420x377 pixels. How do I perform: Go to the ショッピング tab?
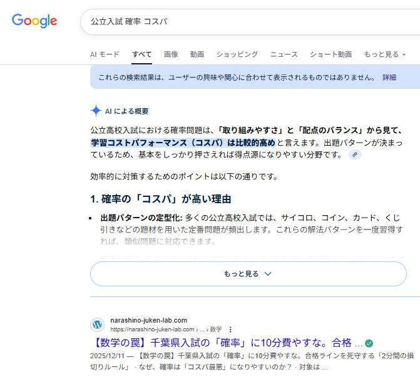[x=237, y=54]
